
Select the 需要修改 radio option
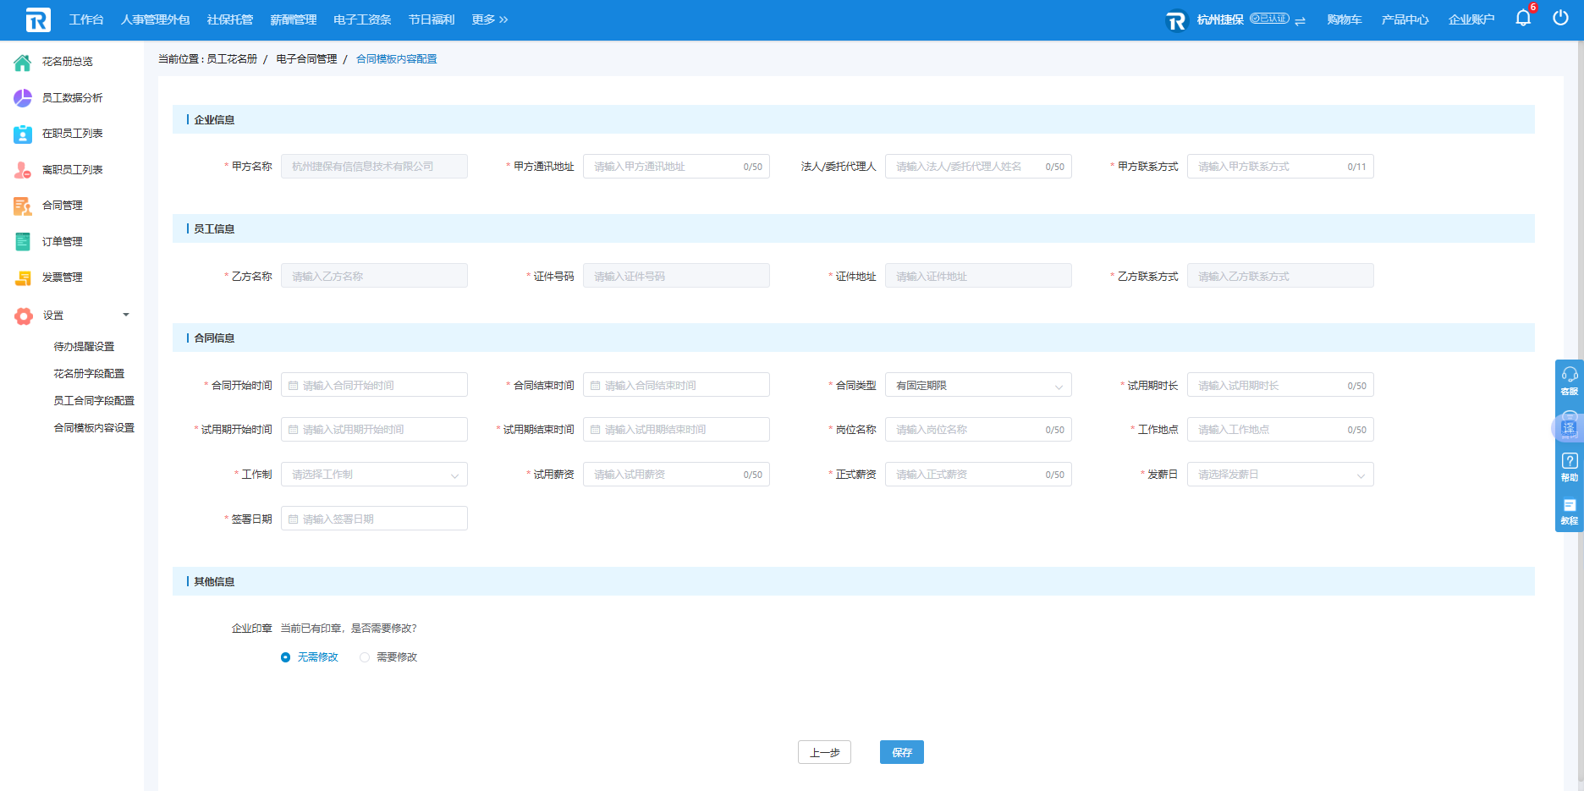click(365, 657)
